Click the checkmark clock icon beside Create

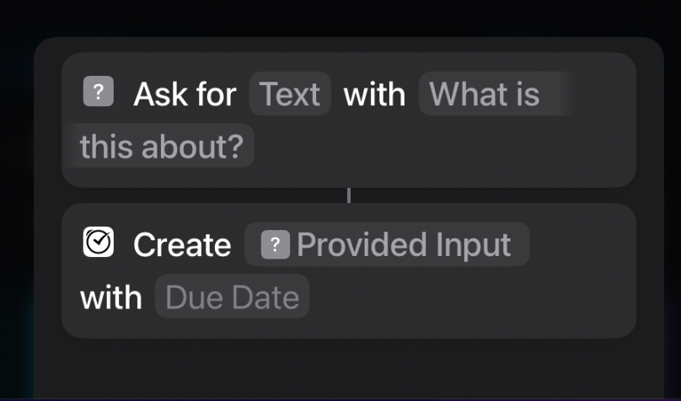[99, 243]
